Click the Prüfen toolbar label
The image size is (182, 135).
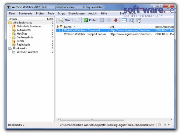tap(93, 20)
